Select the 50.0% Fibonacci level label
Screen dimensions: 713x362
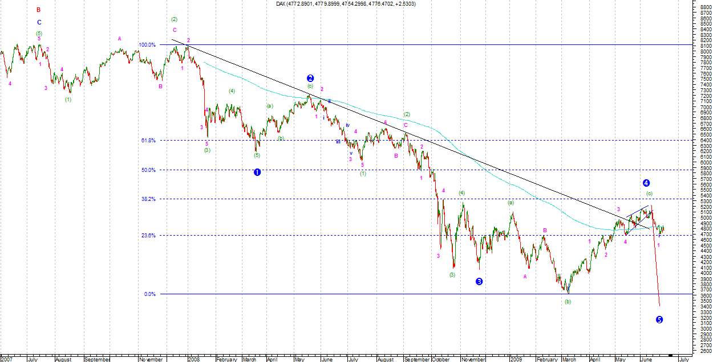148,170
